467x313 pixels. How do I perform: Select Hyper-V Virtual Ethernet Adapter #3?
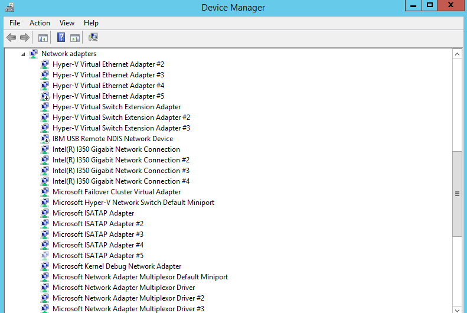pos(109,75)
